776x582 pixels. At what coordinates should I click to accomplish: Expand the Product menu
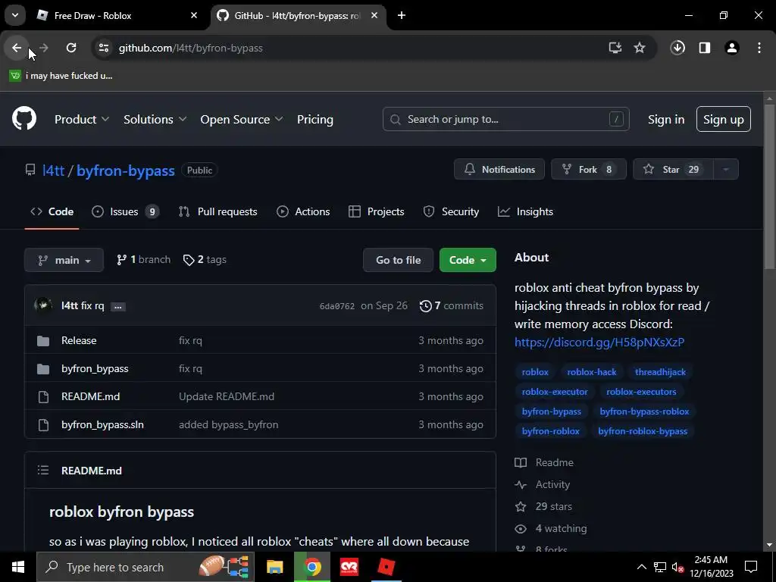point(82,119)
